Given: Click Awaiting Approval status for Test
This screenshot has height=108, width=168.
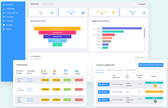Looking at the screenshot, I should pos(154,92).
